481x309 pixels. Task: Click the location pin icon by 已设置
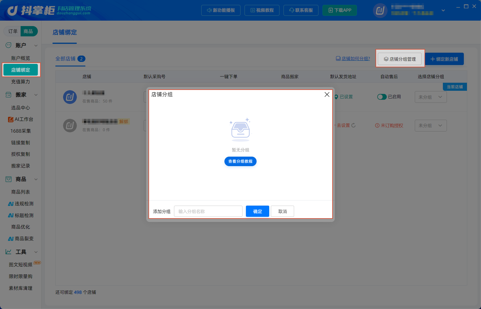[x=336, y=97]
